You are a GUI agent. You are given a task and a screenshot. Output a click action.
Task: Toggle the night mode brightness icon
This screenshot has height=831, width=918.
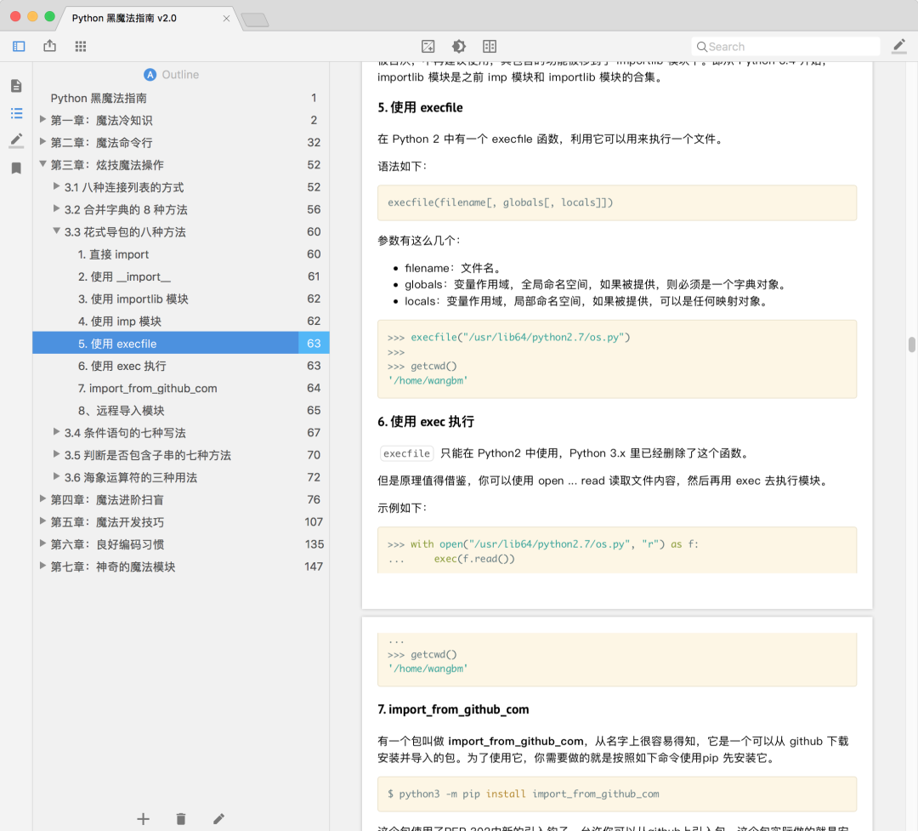pos(459,46)
